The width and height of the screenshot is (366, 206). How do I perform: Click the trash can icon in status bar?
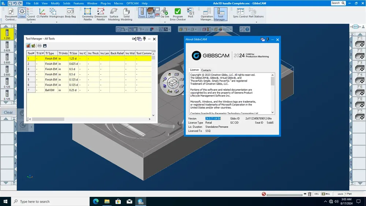310,194
